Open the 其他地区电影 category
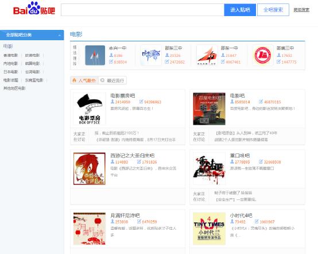318x254 pixels. (14, 88)
